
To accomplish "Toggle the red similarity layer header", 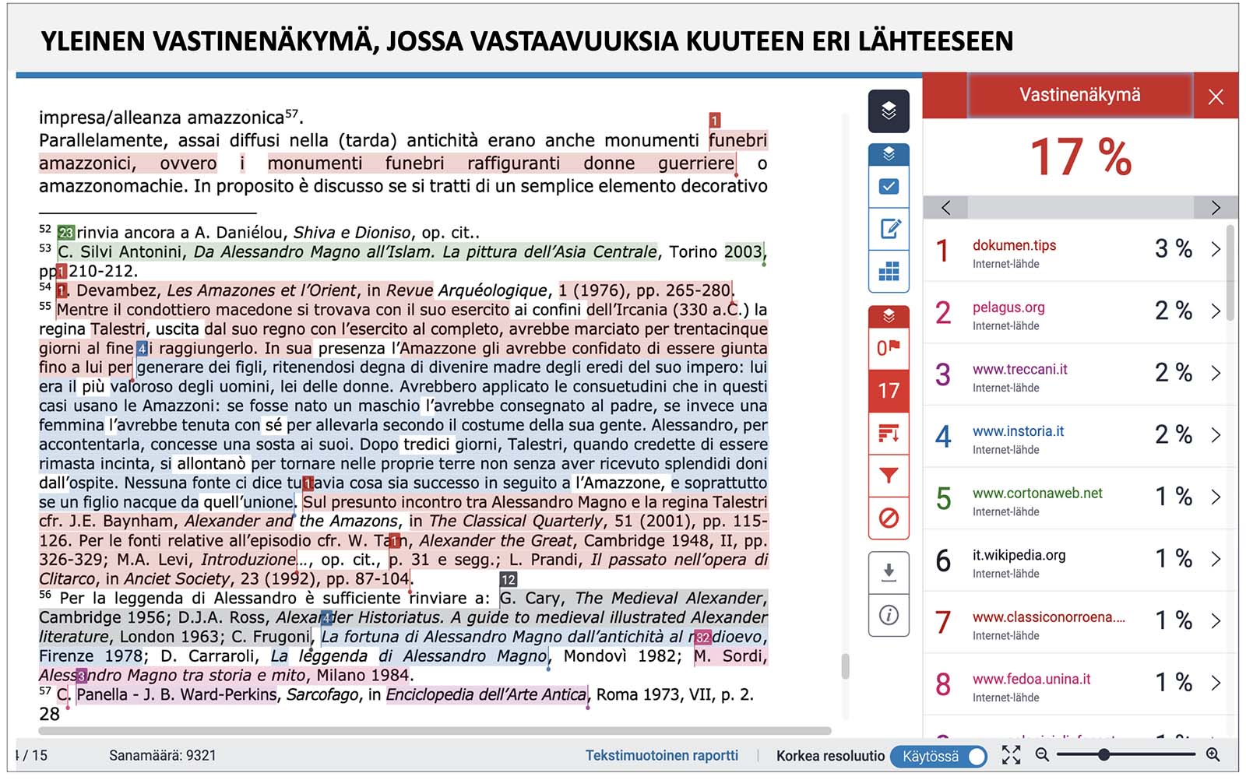I will pyautogui.click(x=889, y=316).
